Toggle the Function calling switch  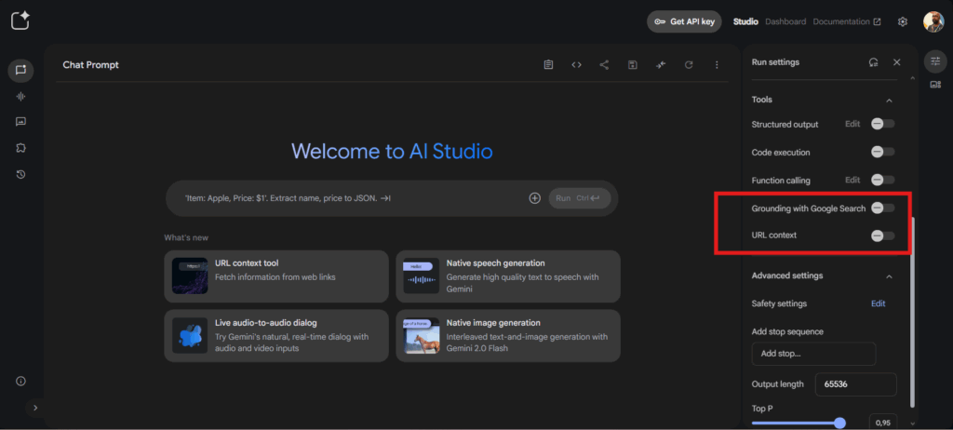click(882, 180)
